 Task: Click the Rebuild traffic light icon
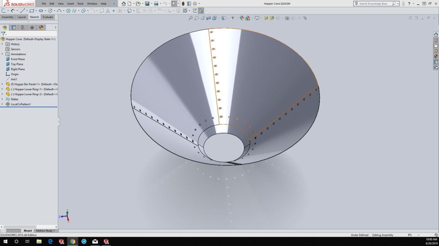183,3
